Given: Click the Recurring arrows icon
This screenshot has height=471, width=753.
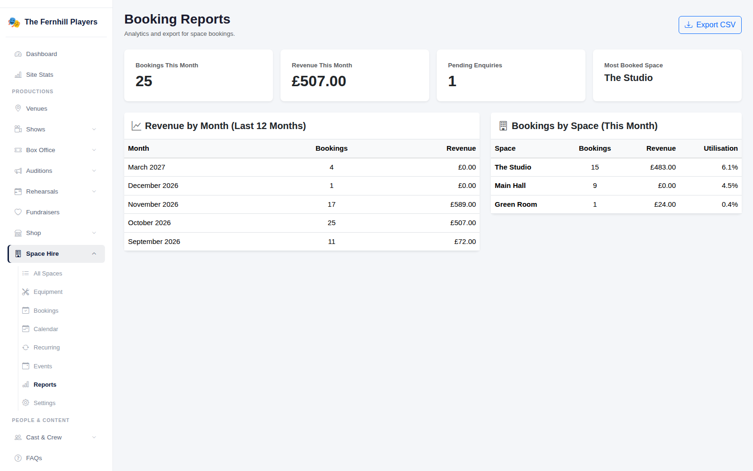Looking at the screenshot, I should [25, 348].
